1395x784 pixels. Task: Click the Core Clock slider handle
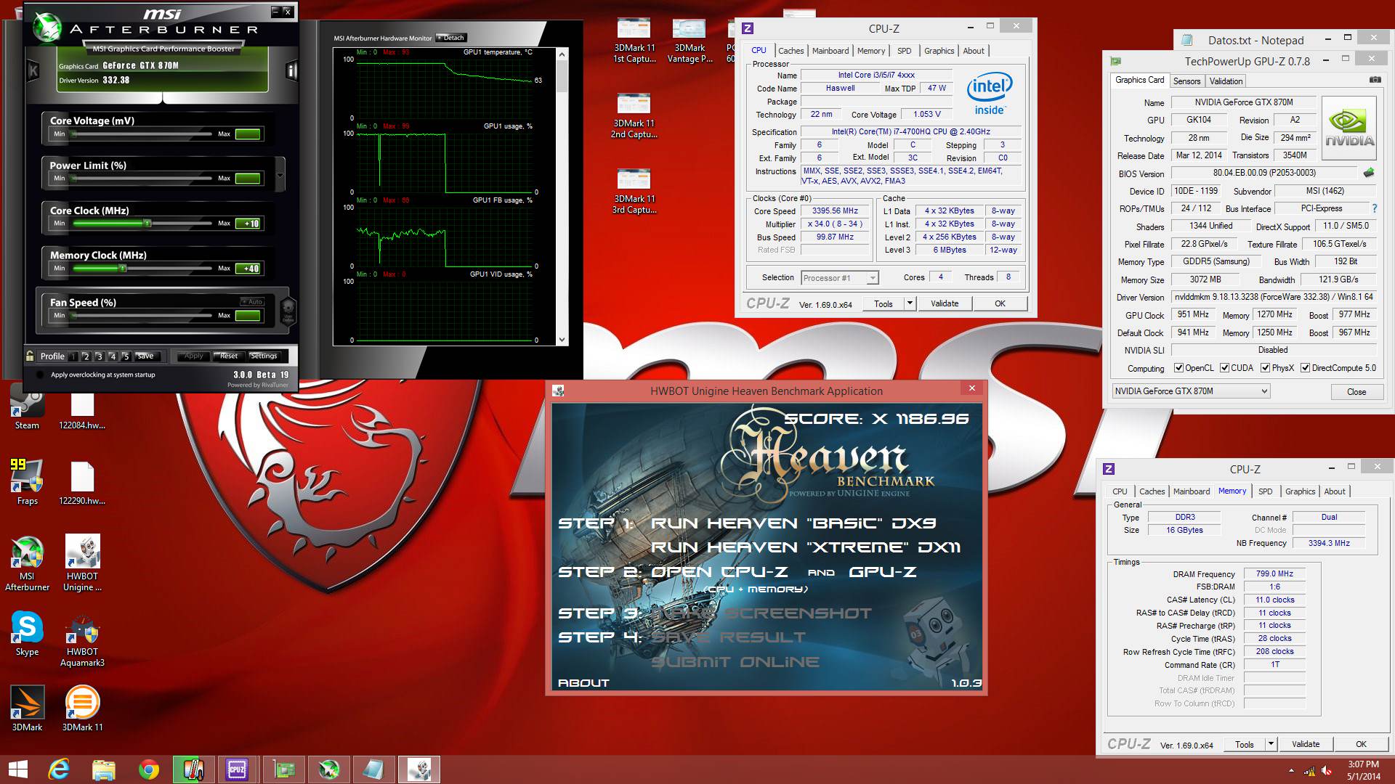click(x=147, y=224)
